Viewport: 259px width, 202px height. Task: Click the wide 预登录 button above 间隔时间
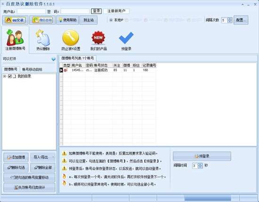202,156
